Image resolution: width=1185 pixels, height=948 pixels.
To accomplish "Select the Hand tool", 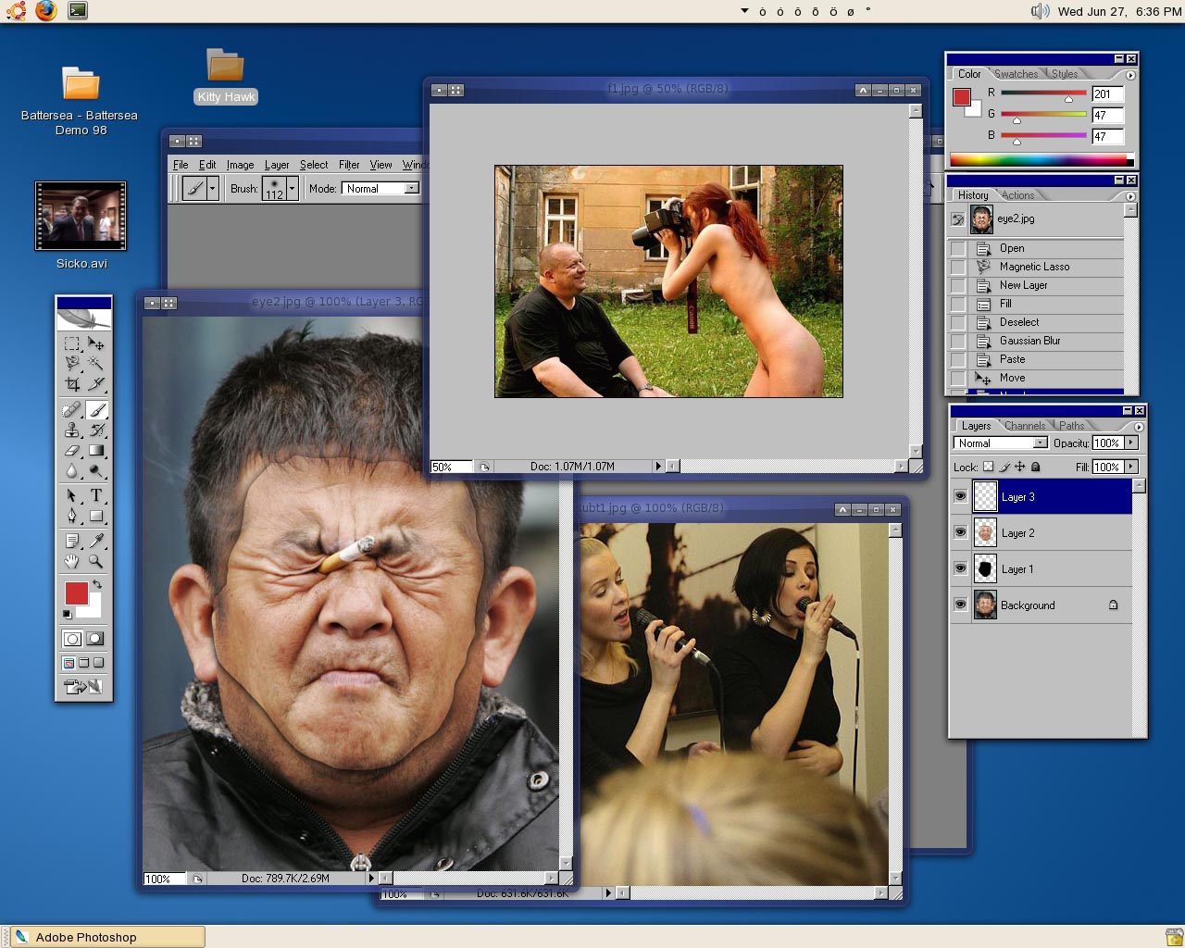I will 72,561.
